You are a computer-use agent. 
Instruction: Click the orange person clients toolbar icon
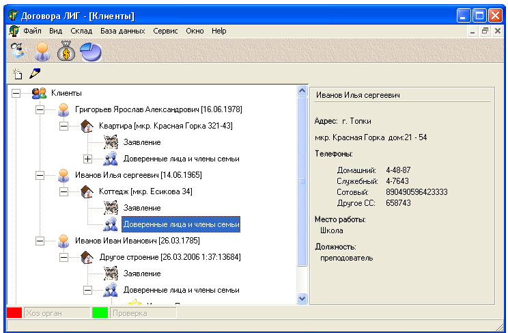pos(42,51)
